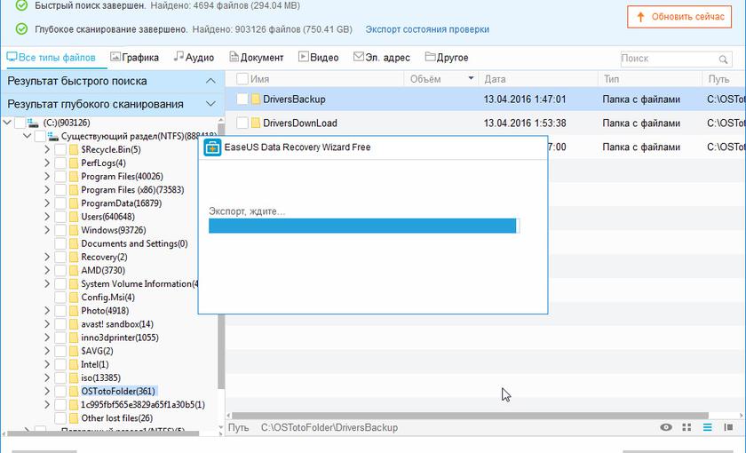This screenshot has height=453, width=746.
Task: Open the Графика file type tab
Action: coord(135,58)
